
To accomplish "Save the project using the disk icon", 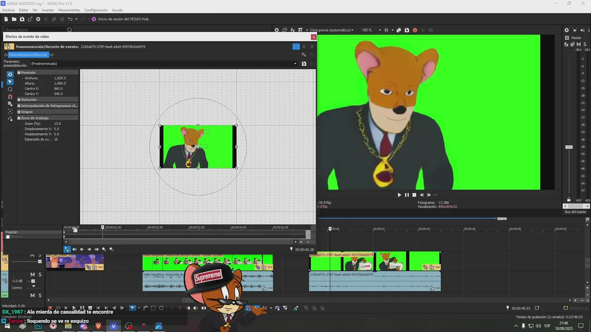I will [22, 19].
